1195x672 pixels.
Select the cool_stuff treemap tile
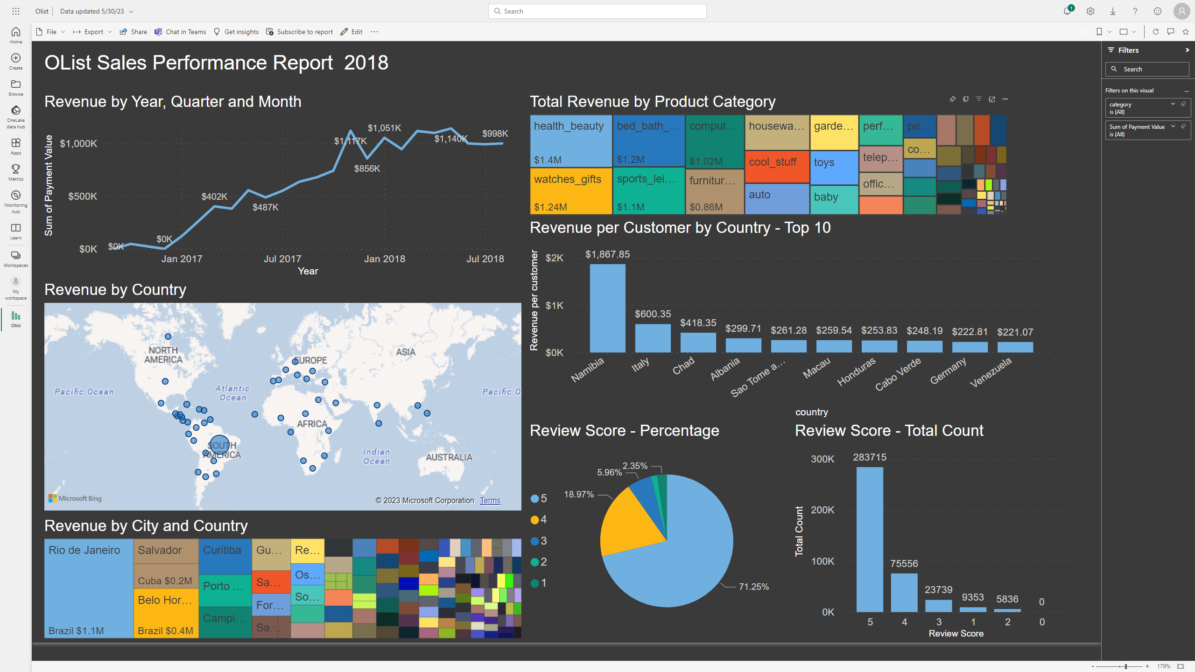tap(777, 166)
